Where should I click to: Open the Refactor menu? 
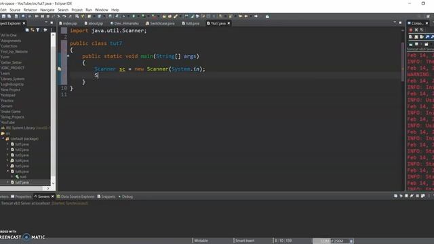[x=30, y=9]
